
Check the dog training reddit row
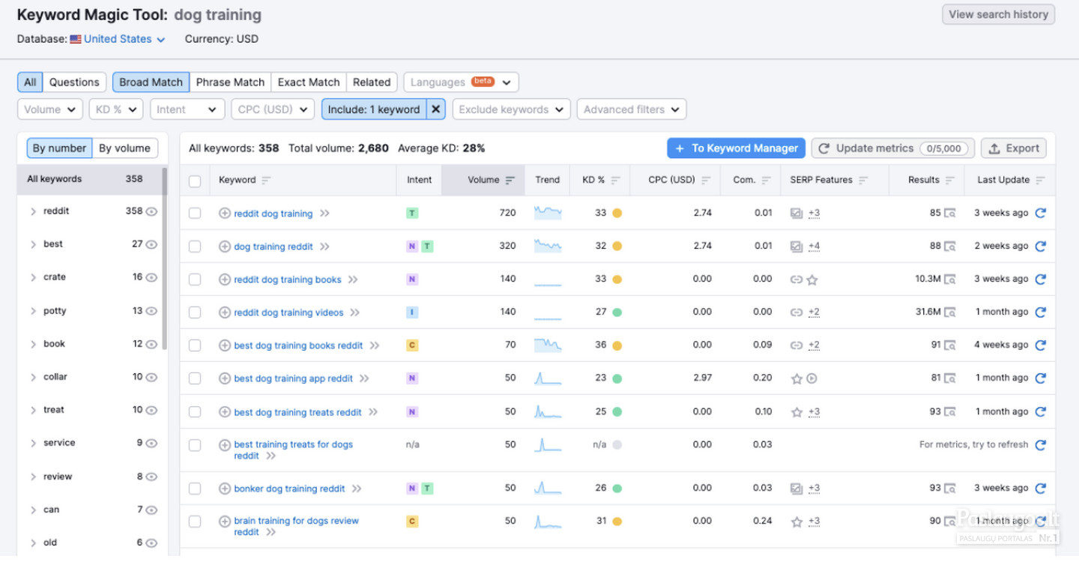coord(195,247)
